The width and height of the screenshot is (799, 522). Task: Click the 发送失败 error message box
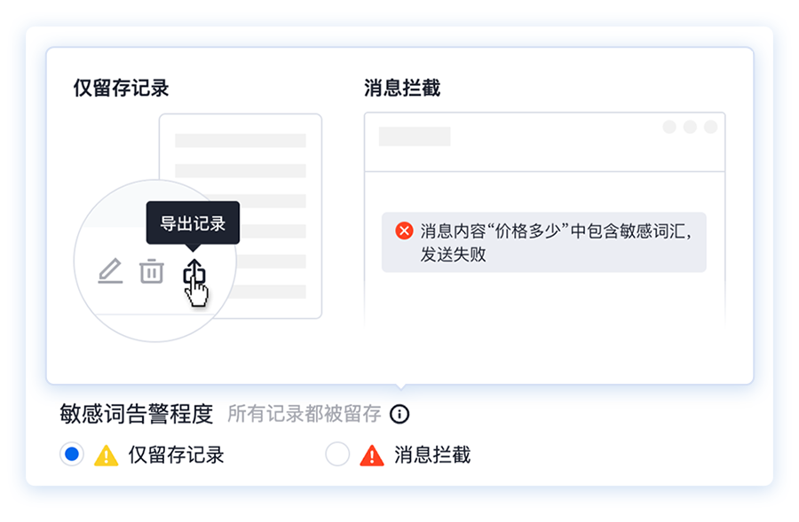click(x=543, y=242)
